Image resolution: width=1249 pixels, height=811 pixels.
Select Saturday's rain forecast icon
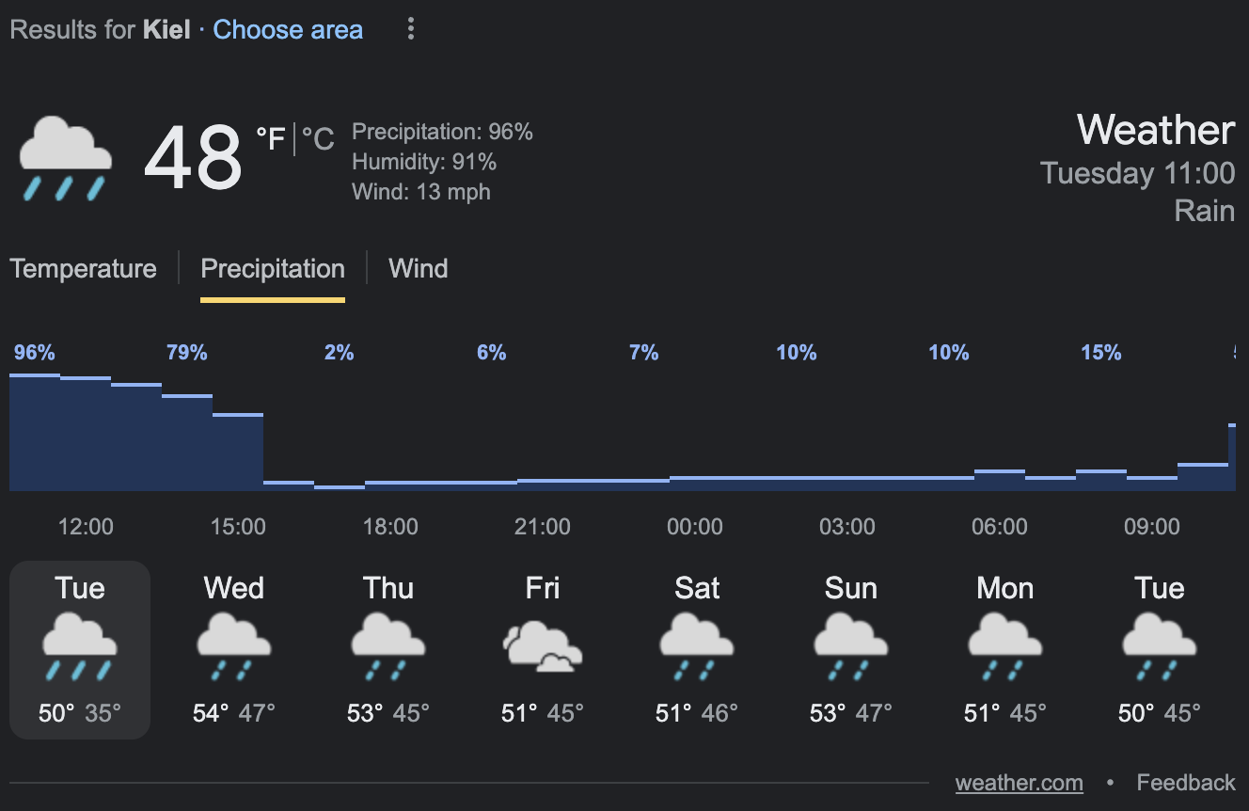click(696, 646)
